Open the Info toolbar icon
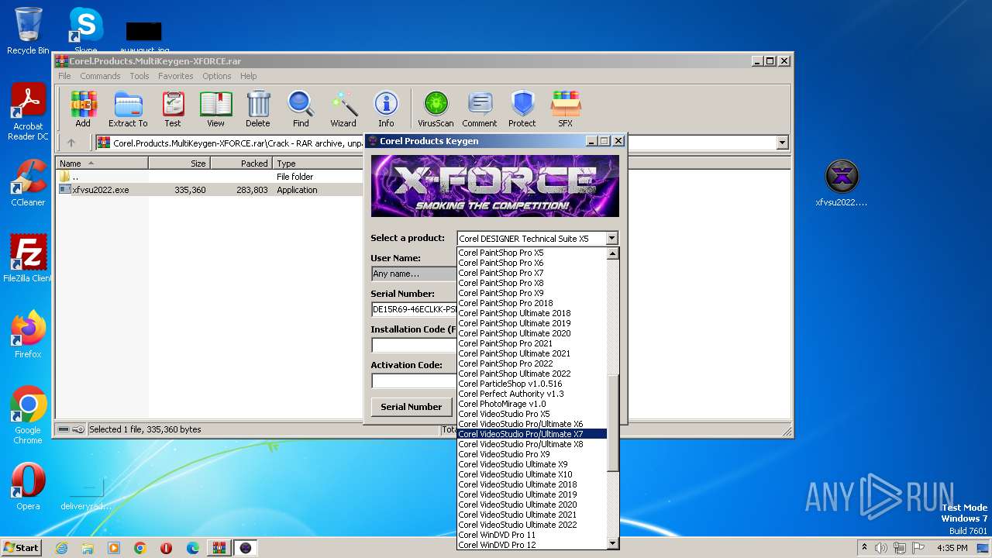Screen dimensions: 992x558 click(386, 108)
